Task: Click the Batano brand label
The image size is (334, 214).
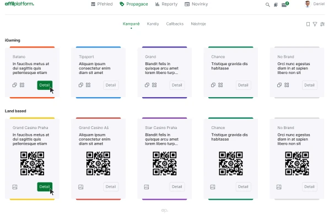Action: 19,57
